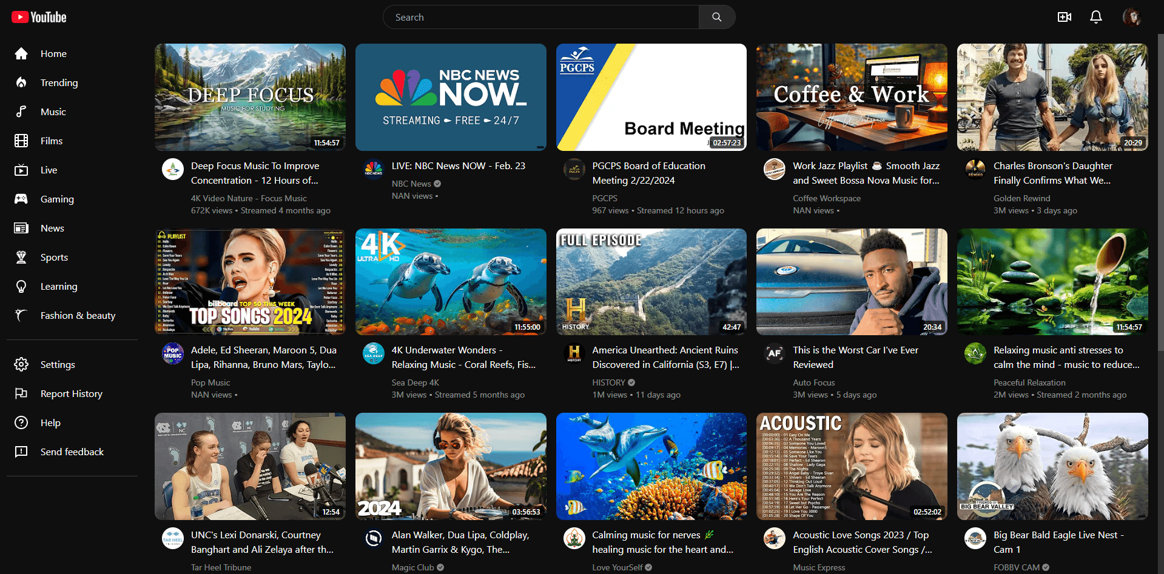This screenshot has height=574, width=1164.
Task: Click the YouTube logo
Action: 39,17
